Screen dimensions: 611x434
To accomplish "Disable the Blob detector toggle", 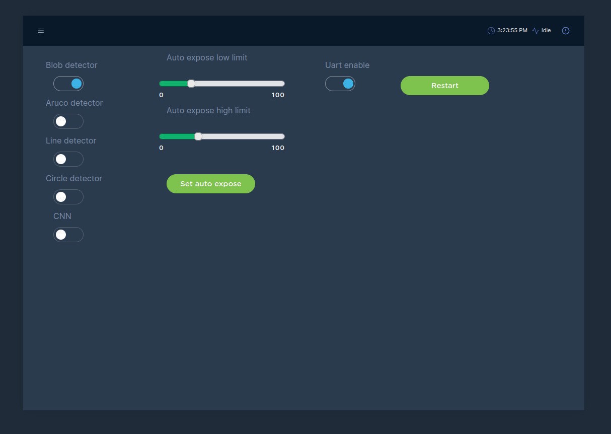I will click(x=68, y=84).
